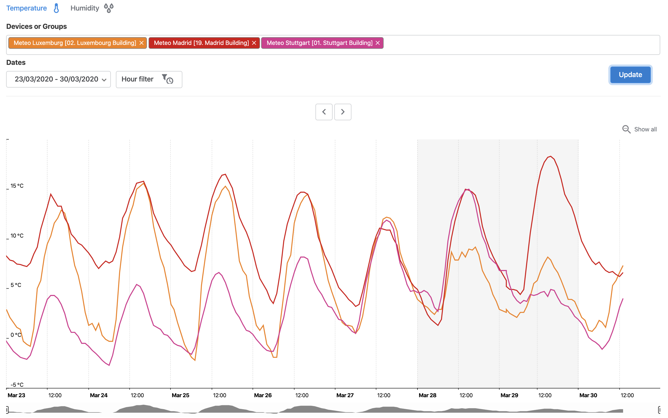Go to previous period with left chevron
The image size is (668, 418).
pos(324,112)
